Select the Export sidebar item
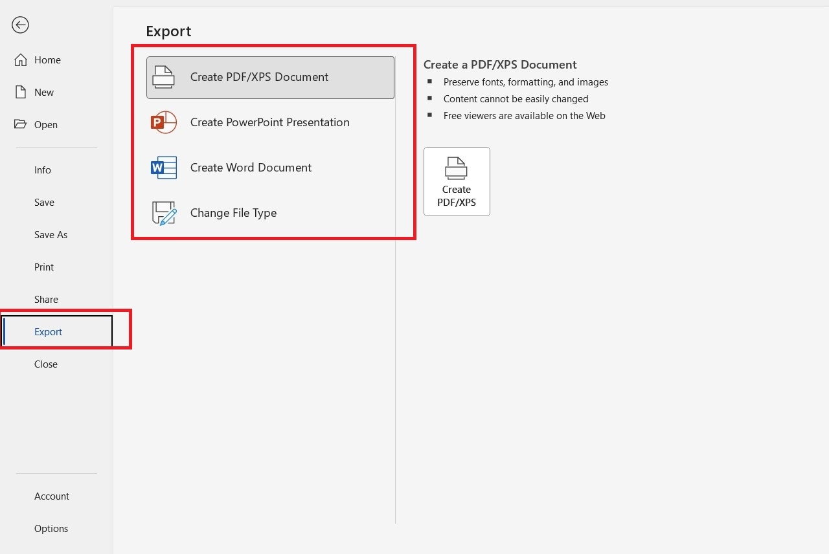The image size is (829, 554). [x=56, y=331]
